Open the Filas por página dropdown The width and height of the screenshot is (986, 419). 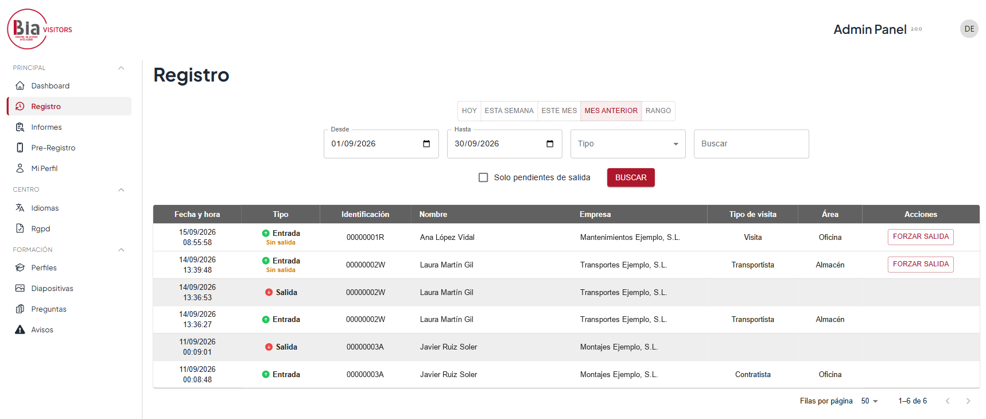click(869, 401)
